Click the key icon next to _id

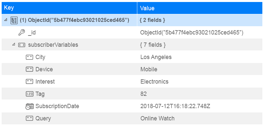point(22,33)
